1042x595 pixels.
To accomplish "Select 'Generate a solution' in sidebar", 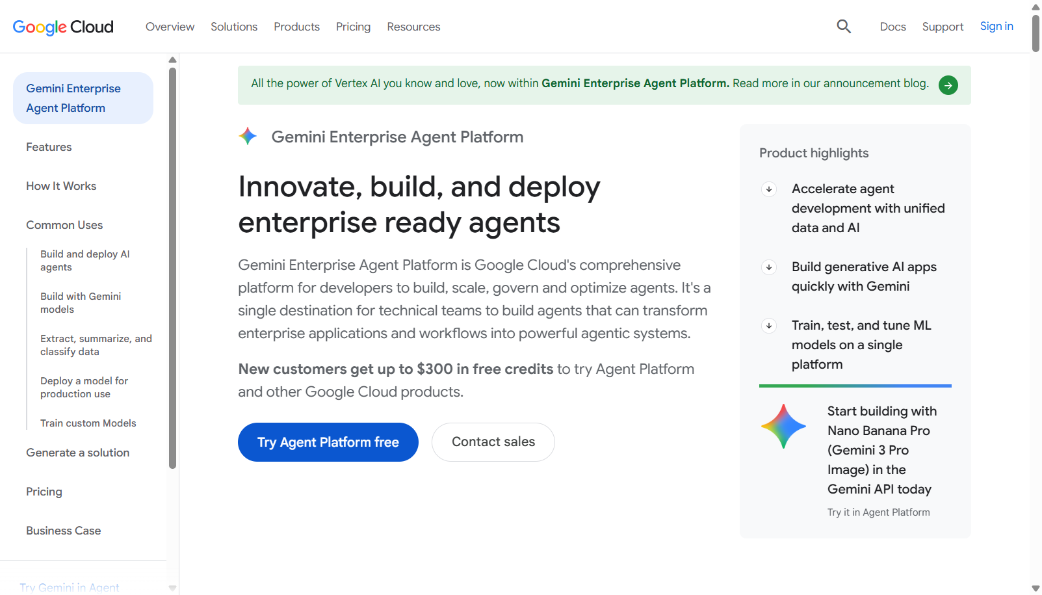I will coord(77,453).
